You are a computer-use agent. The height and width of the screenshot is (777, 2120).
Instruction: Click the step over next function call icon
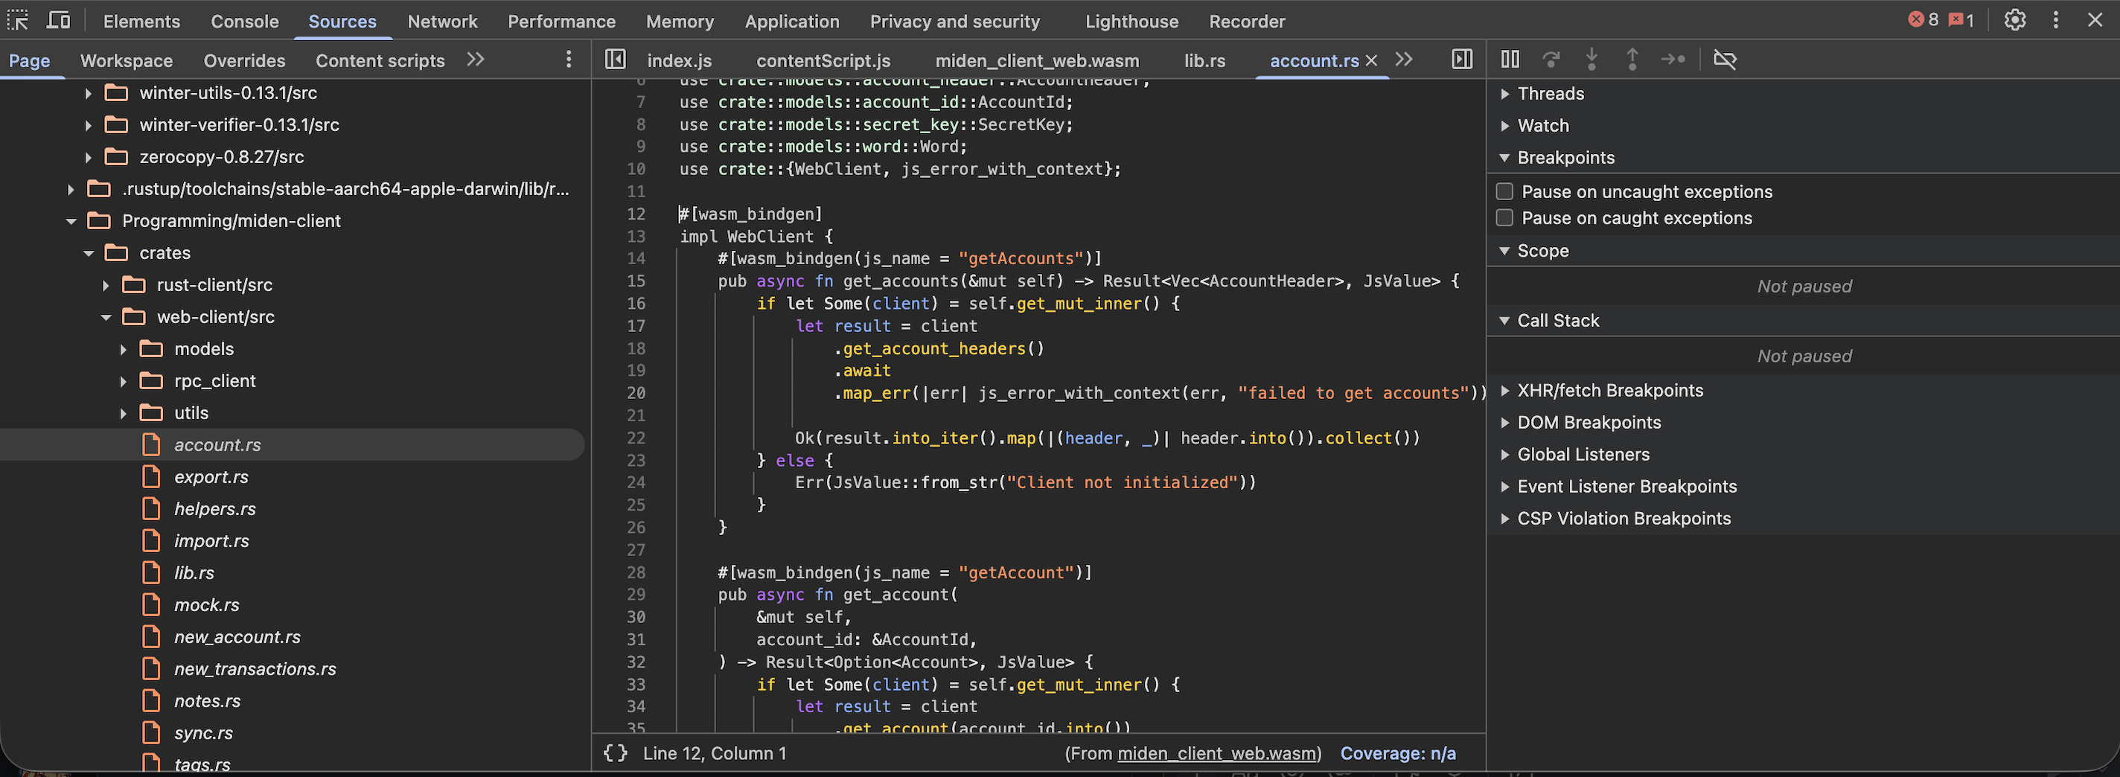point(1551,60)
